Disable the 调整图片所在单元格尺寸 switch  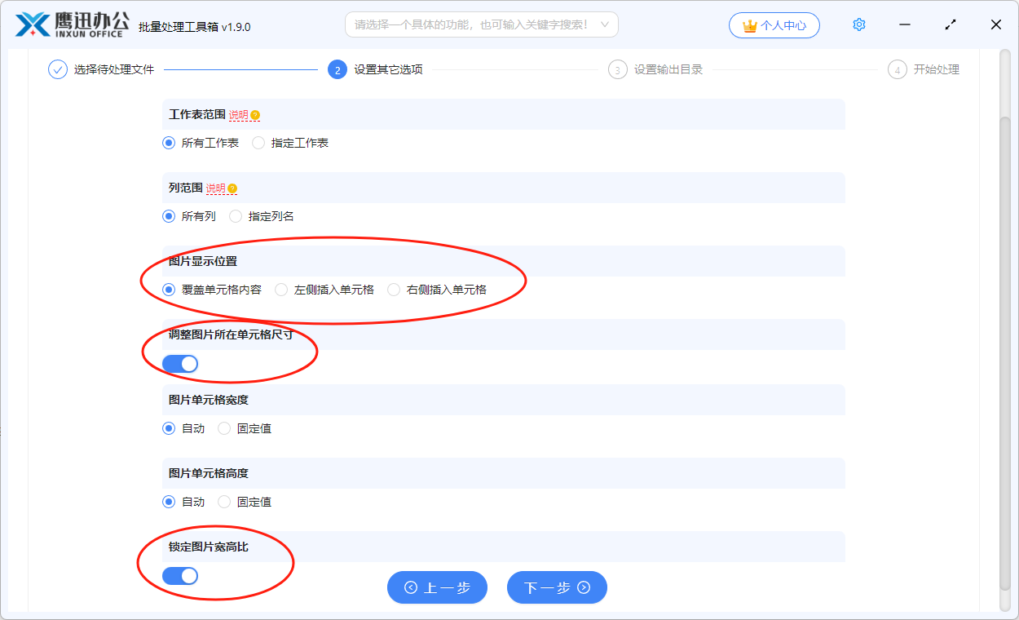tap(179, 363)
